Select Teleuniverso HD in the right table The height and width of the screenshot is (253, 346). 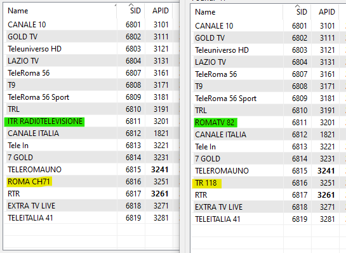(222, 50)
